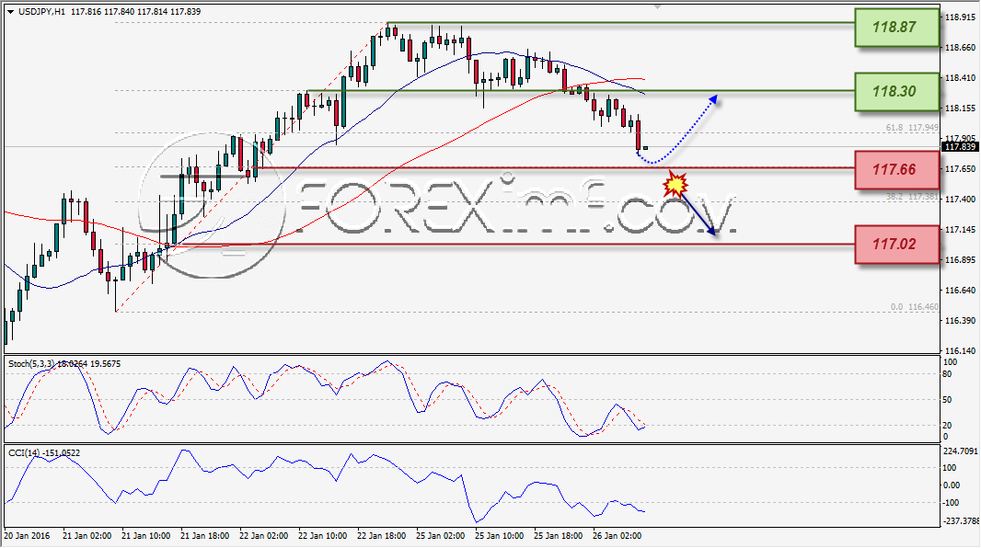Screen dimensions: 981x548
Task: Select the CCI(14) -151.0522 indicator label
Action: (x=44, y=453)
